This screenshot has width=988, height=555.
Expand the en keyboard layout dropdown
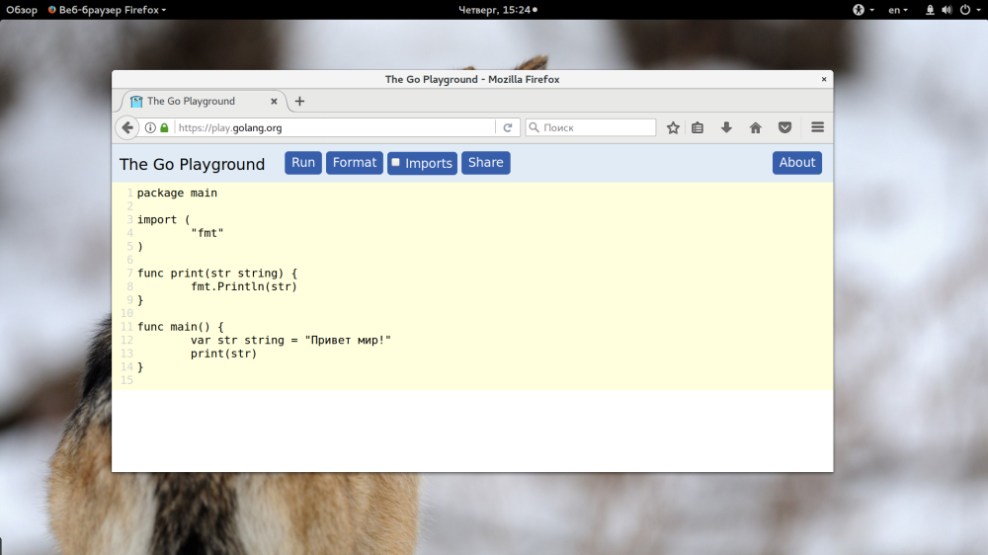[898, 10]
